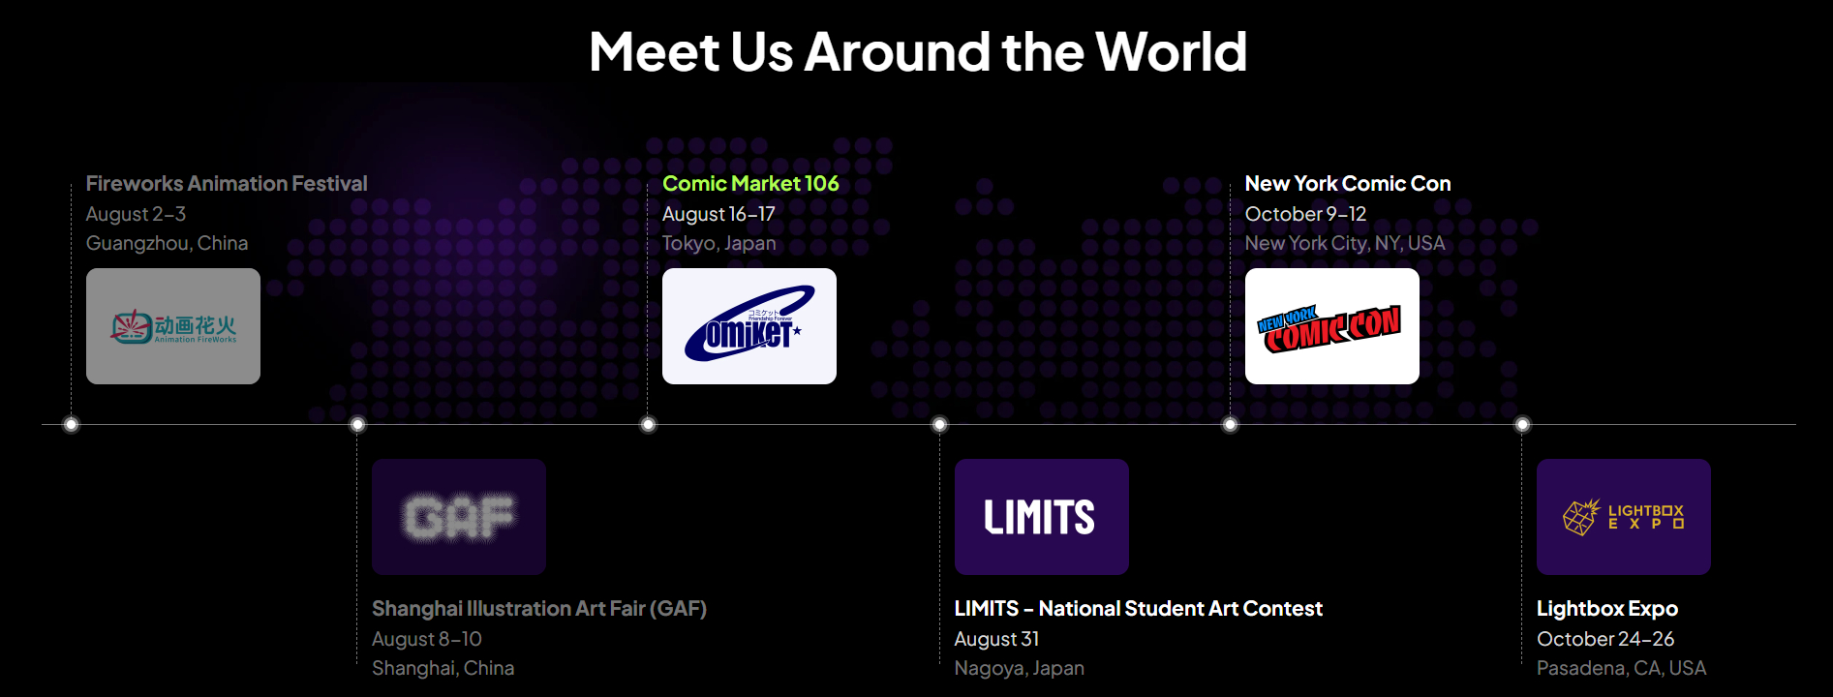Click the 'Shanghai, China' location text

coord(443,668)
